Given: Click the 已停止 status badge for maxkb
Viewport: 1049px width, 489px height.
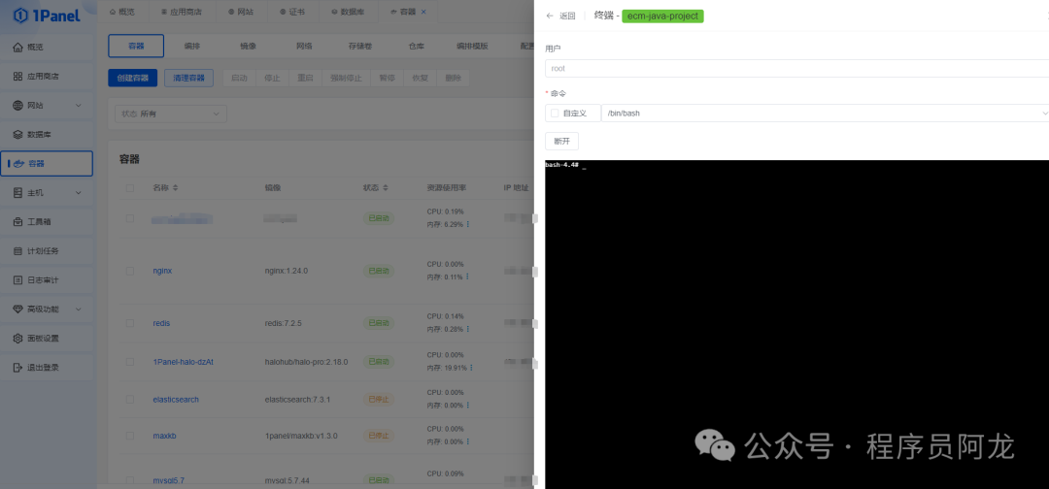Looking at the screenshot, I should coord(379,436).
